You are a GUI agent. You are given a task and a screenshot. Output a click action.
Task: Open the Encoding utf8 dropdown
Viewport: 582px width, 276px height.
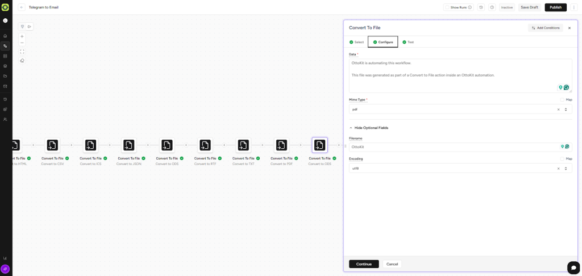pos(455,169)
